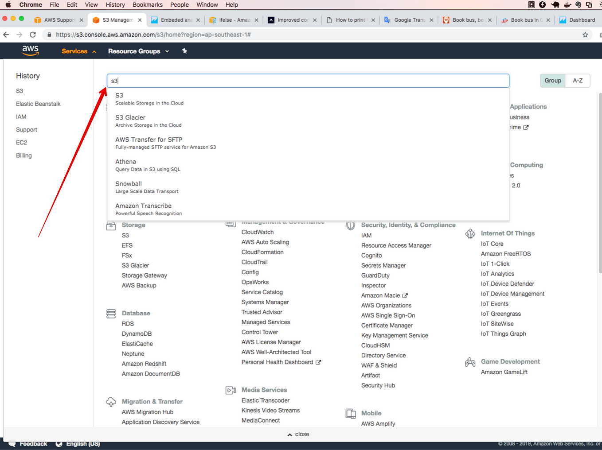Screen dimensions: 602x450
Task: Click the Game Development controller icon
Action: click(x=470, y=362)
